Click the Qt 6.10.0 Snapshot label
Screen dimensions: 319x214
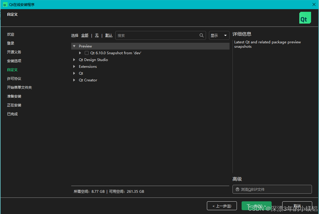click(116, 53)
